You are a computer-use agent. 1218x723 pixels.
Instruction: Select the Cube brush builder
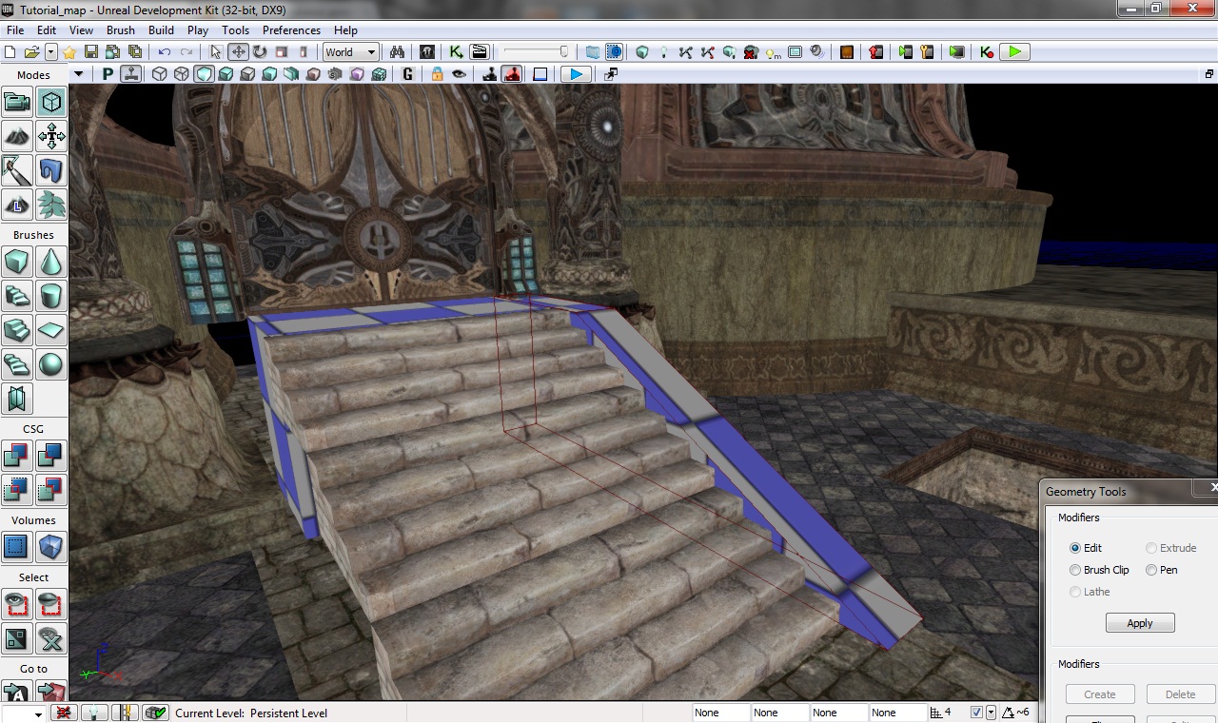17,261
